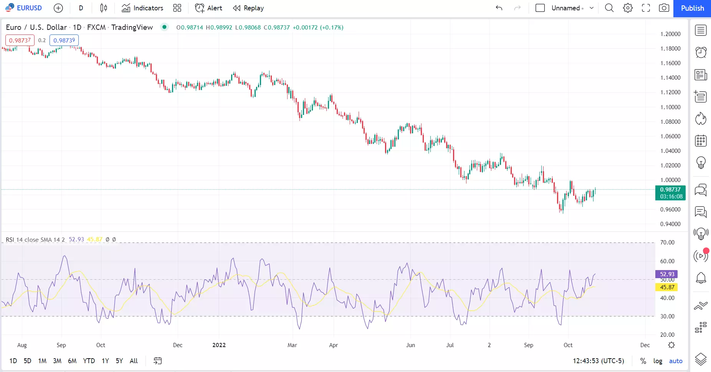Open Public Chats speech bubbles icon
The width and height of the screenshot is (711, 372).
tap(701, 190)
